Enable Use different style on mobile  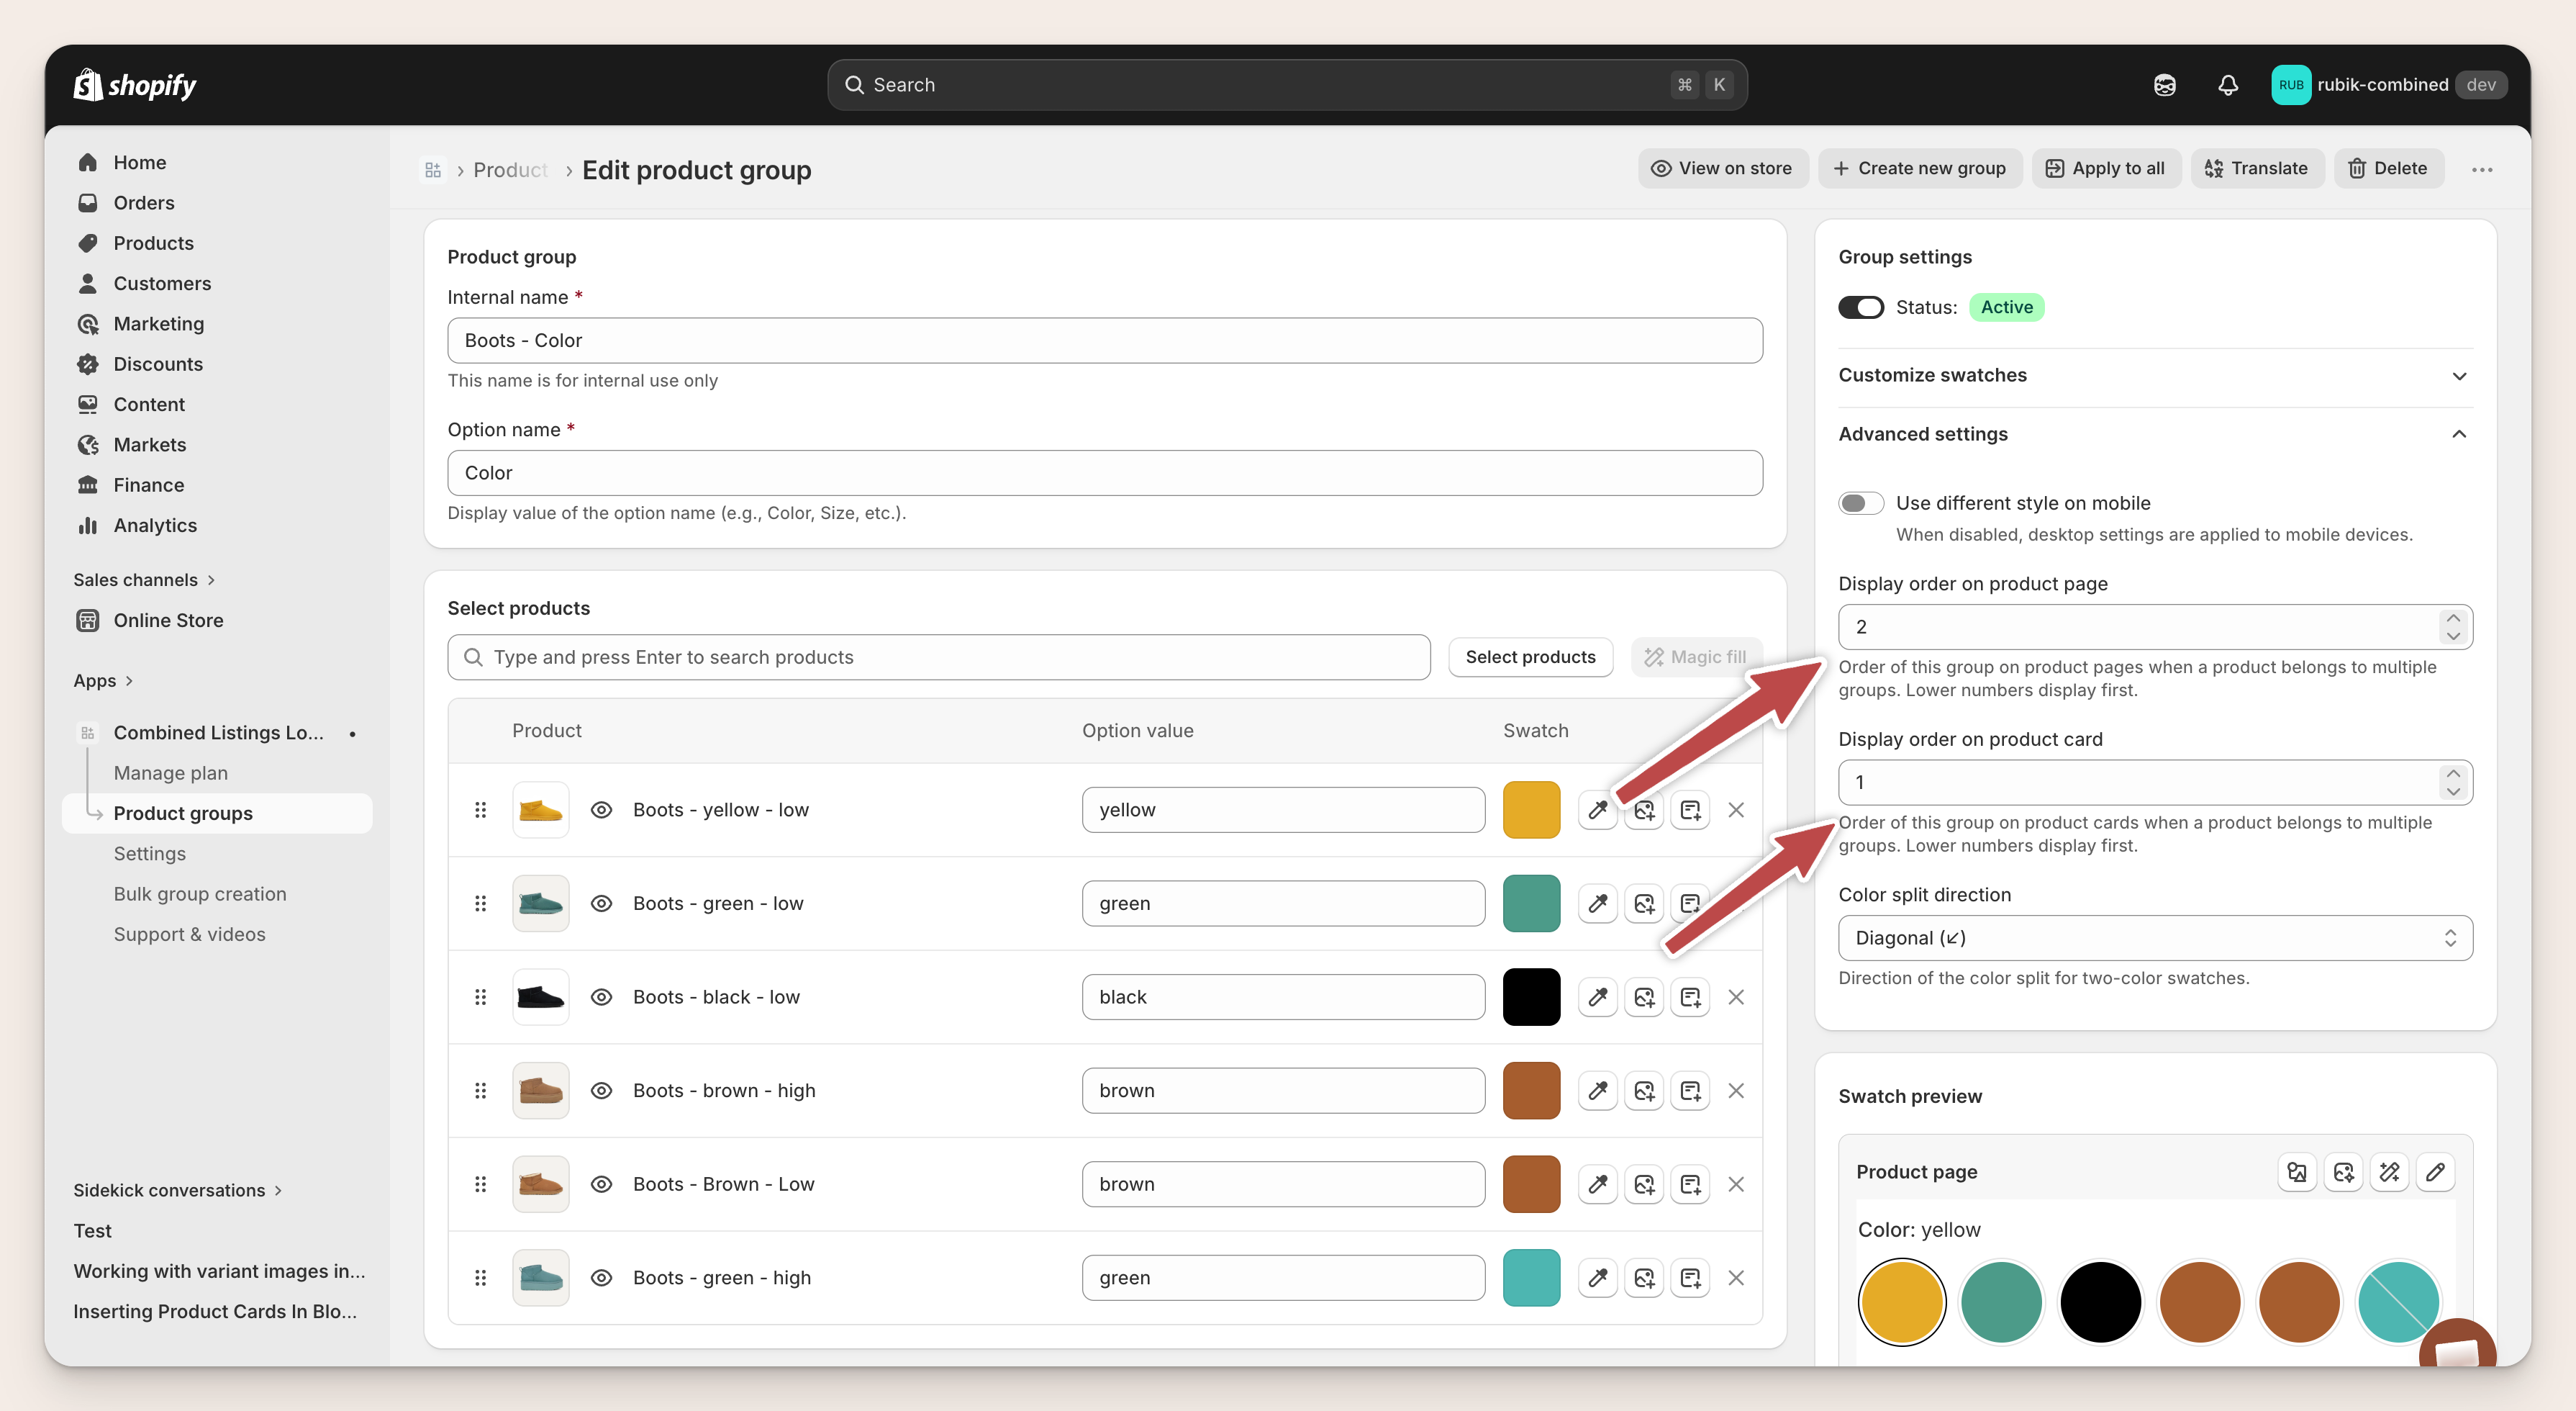[1861, 502]
